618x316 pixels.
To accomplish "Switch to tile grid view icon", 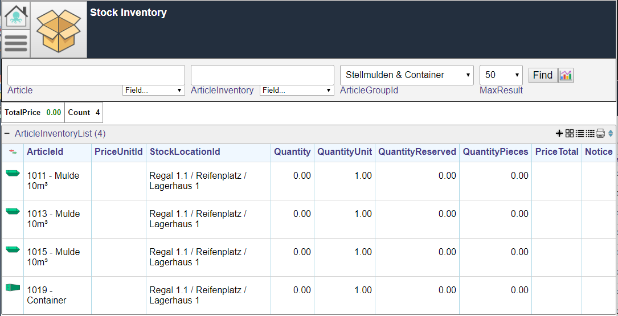I will [570, 134].
